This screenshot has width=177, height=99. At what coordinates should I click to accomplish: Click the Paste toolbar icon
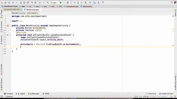click(x=28, y=2)
